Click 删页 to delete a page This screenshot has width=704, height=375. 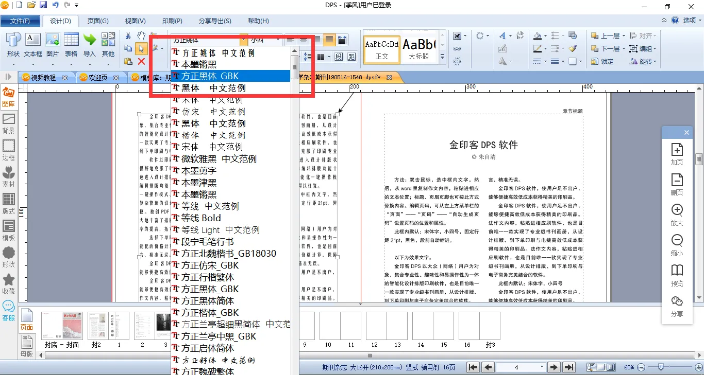[x=677, y=185]
